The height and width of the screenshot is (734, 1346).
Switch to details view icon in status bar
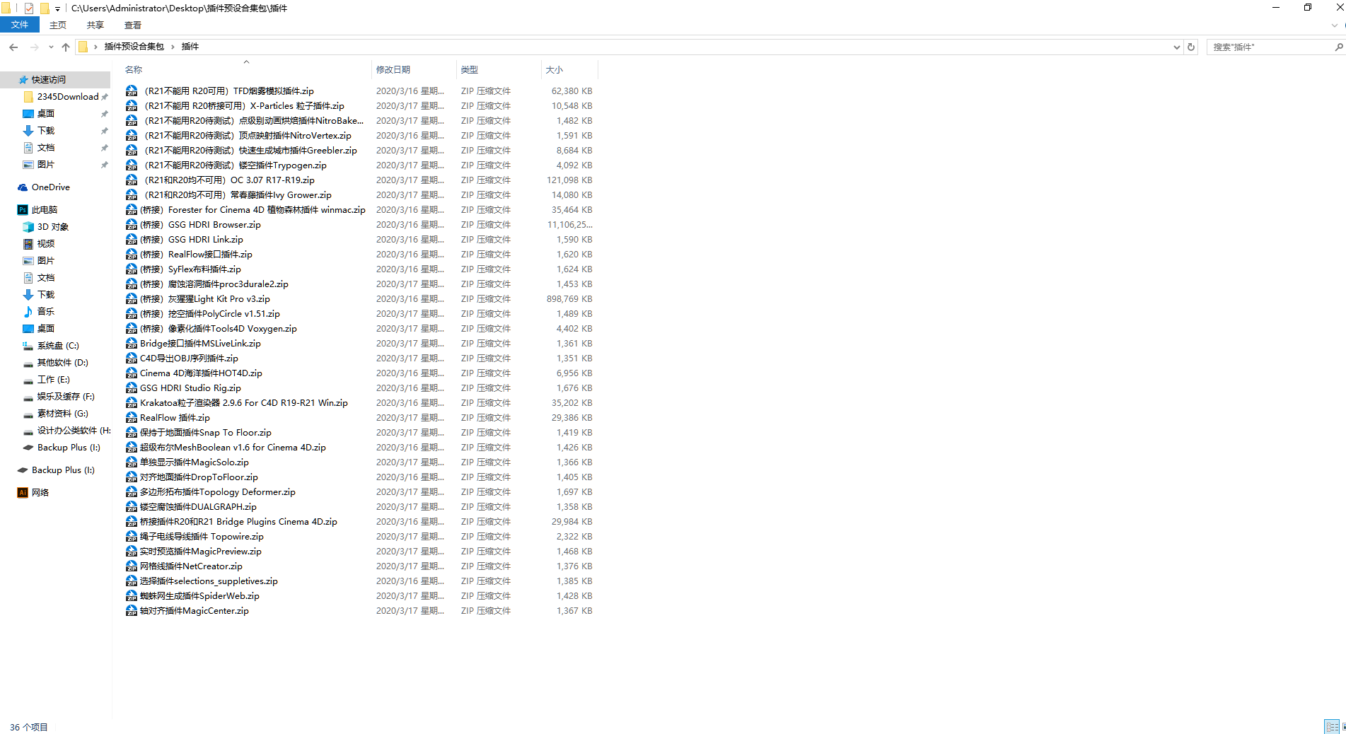tap(1332, 726)
